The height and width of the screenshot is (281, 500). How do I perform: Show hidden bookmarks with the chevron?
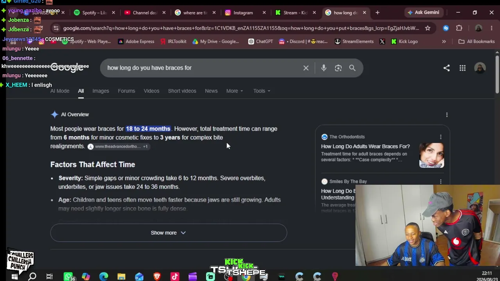click(444, 41)
